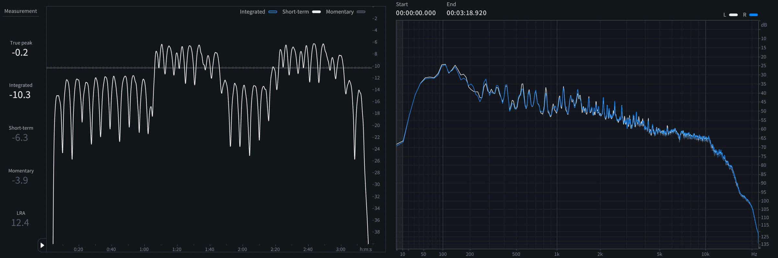Viewport: 778px width, 258px height.
Task: Click the End time 00:03:18.920
Action: click(x=466, y=13)
